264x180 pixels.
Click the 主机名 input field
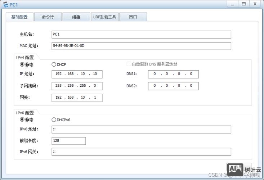click(x=141, y=35)
